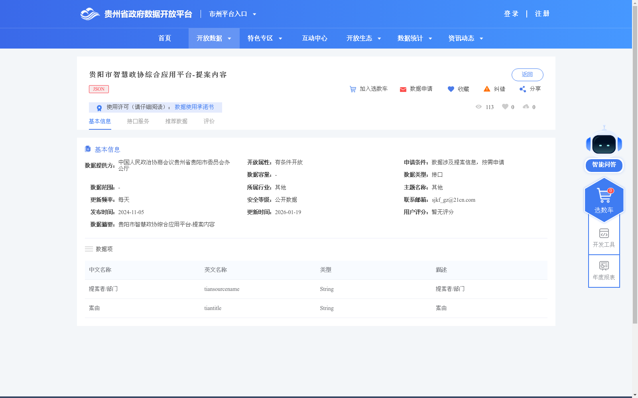The width and height of the screenshot is (638, 398).
Task: Expand the 资讯动态 menu arrow
Action: click(x=481, y=39)
